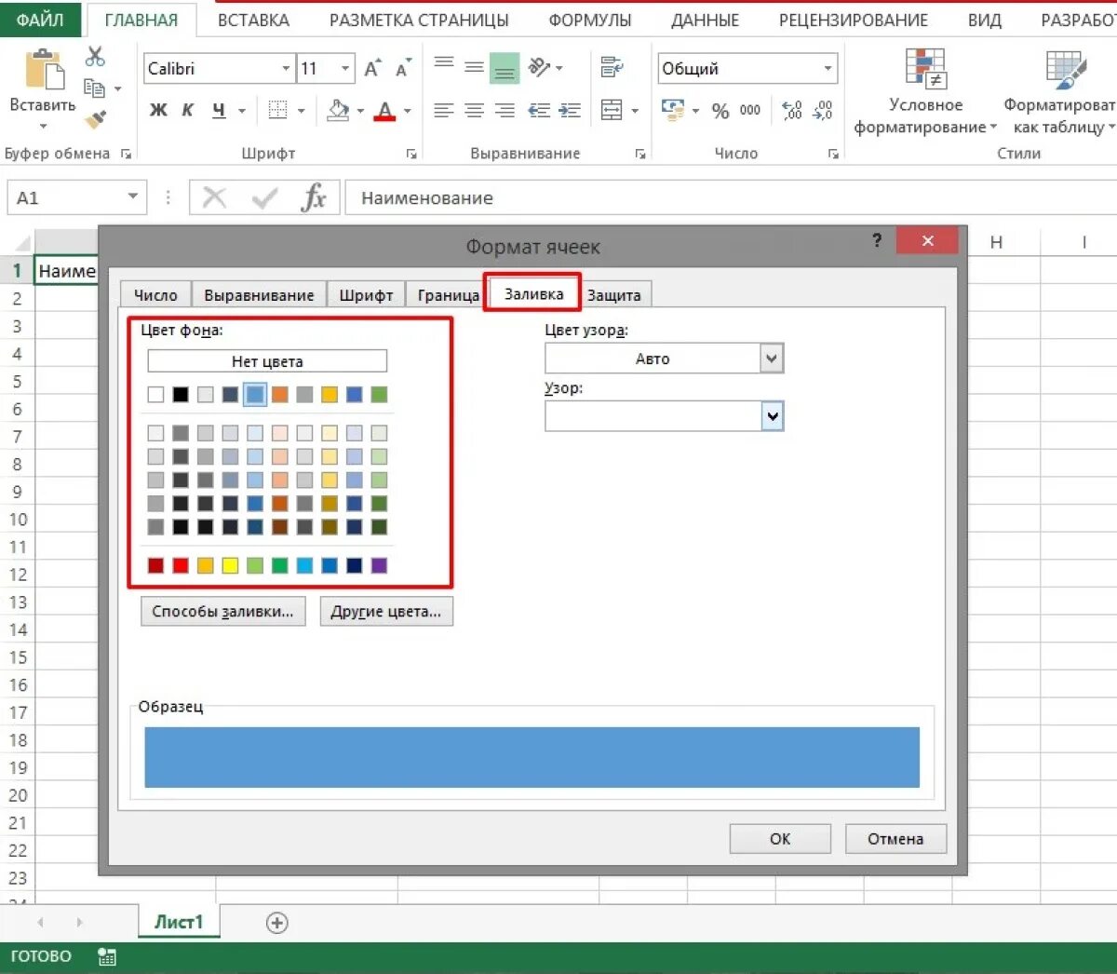
Task: Click the decrease decimal icon
Action: [823, 111]
